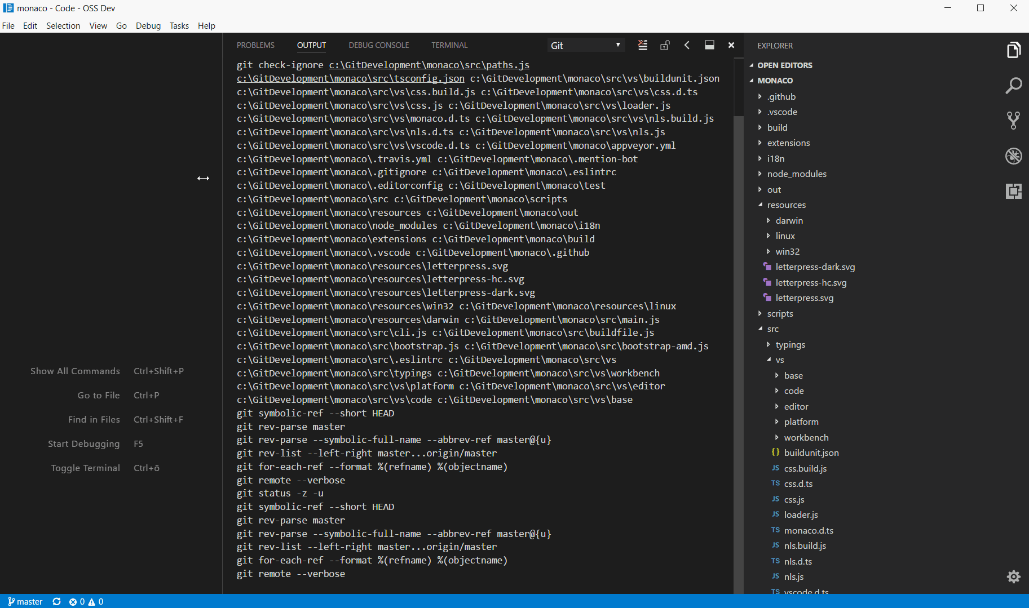Open buildunit.json in explorer
The image size is (1029, 608).
click(811, 452)
